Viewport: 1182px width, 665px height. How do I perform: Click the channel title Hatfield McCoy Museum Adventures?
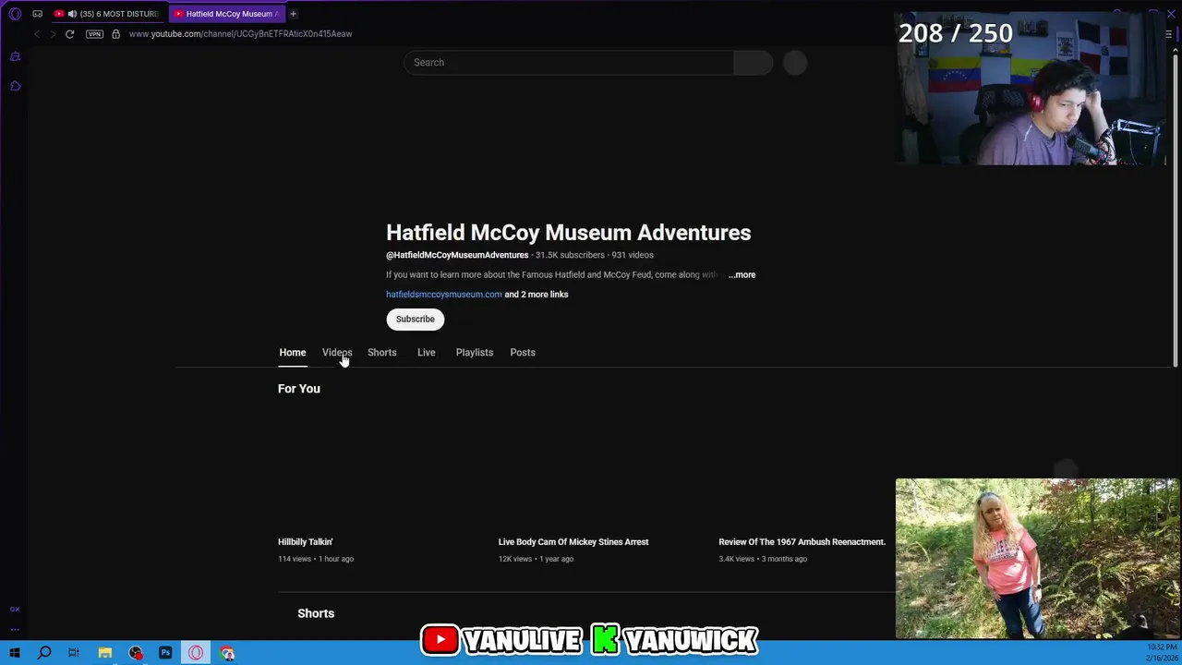pos(568,233)
